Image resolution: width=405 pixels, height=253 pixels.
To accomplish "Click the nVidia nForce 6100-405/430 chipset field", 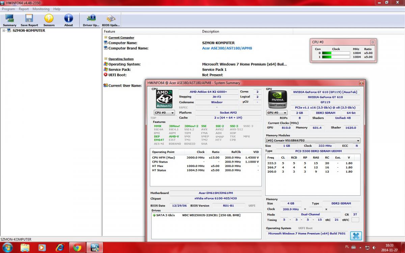I will (216, 198).
